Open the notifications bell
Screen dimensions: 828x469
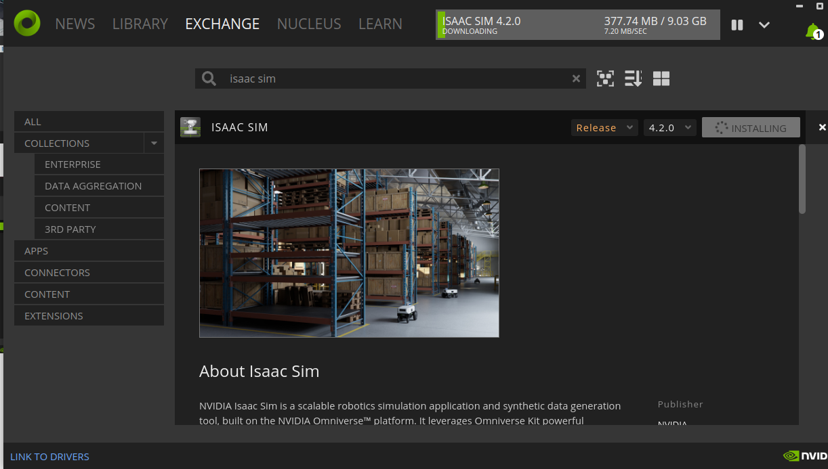click(x=812, y=31)
